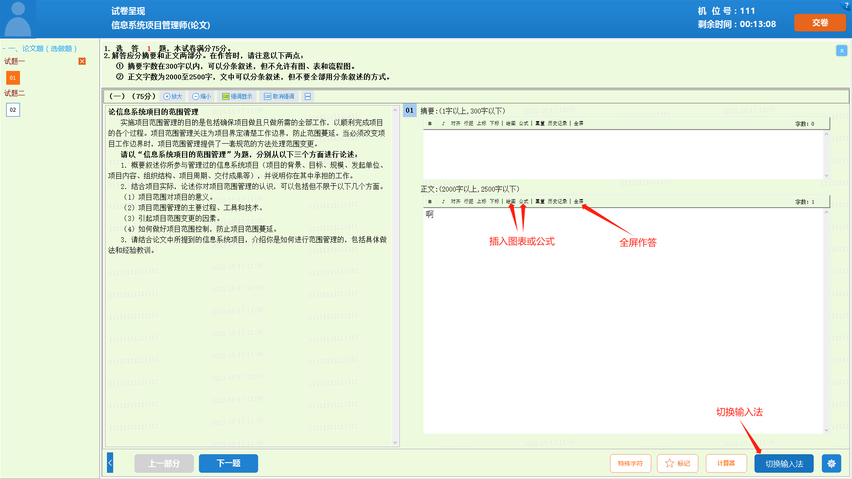Click the question panel scrollbar down arrow

395,442
